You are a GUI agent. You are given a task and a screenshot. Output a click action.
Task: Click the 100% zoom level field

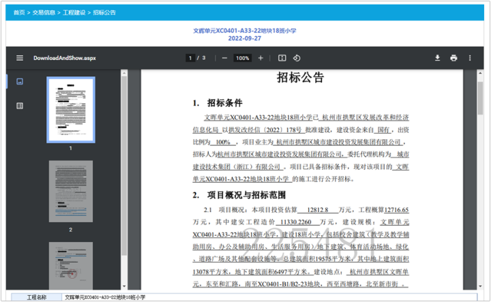tap(242, 58)
